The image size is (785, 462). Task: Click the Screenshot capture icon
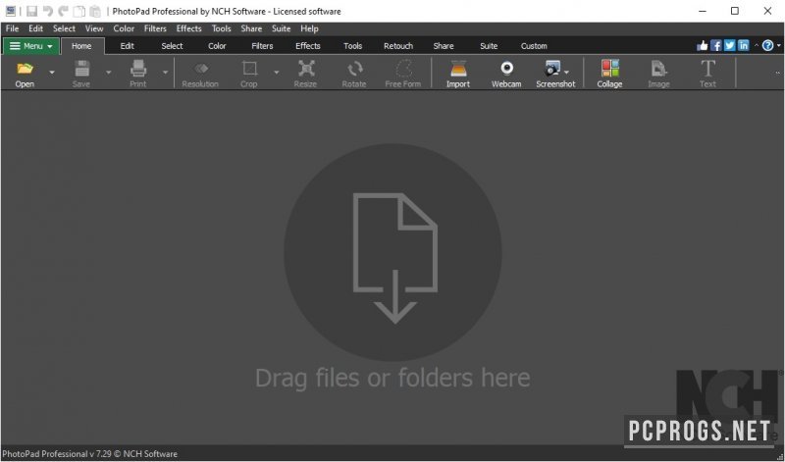click(552, 68)
